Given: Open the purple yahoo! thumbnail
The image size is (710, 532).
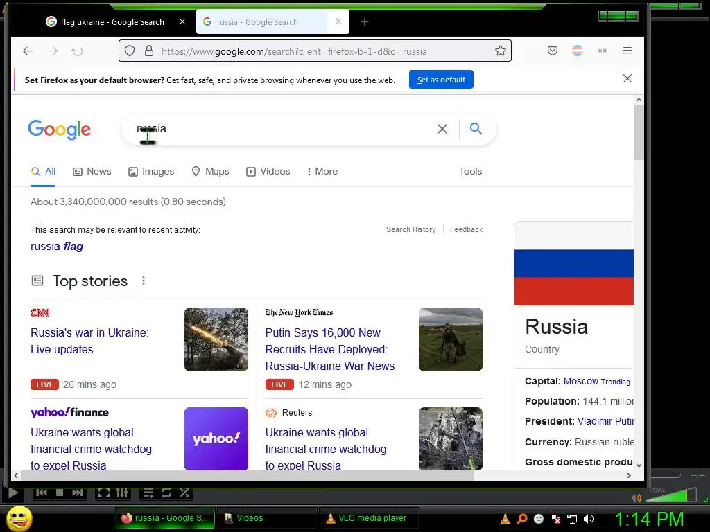Looking at the screenshot, I should point(216,438).
